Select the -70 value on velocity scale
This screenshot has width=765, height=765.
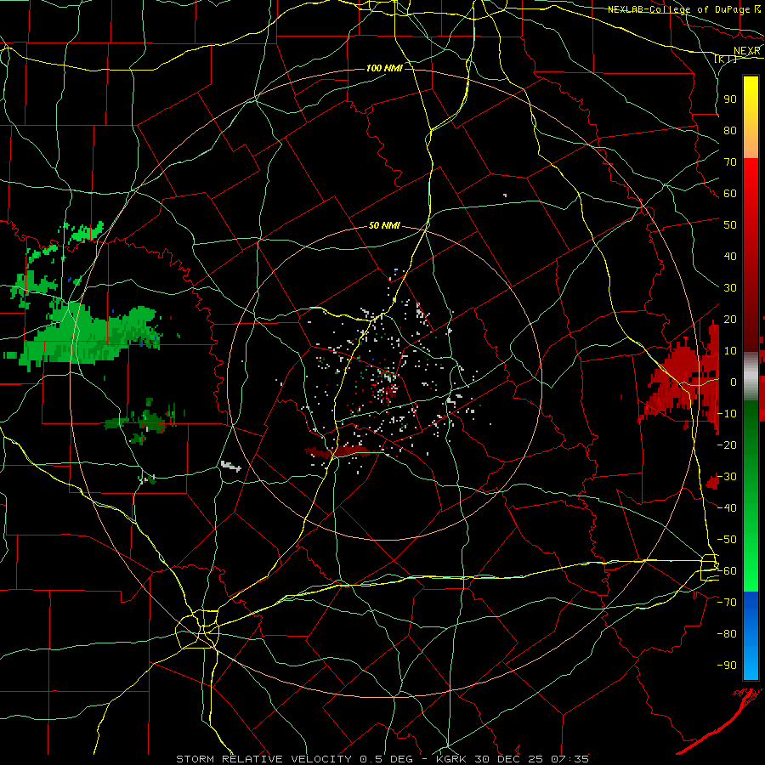tap(727, 602)
